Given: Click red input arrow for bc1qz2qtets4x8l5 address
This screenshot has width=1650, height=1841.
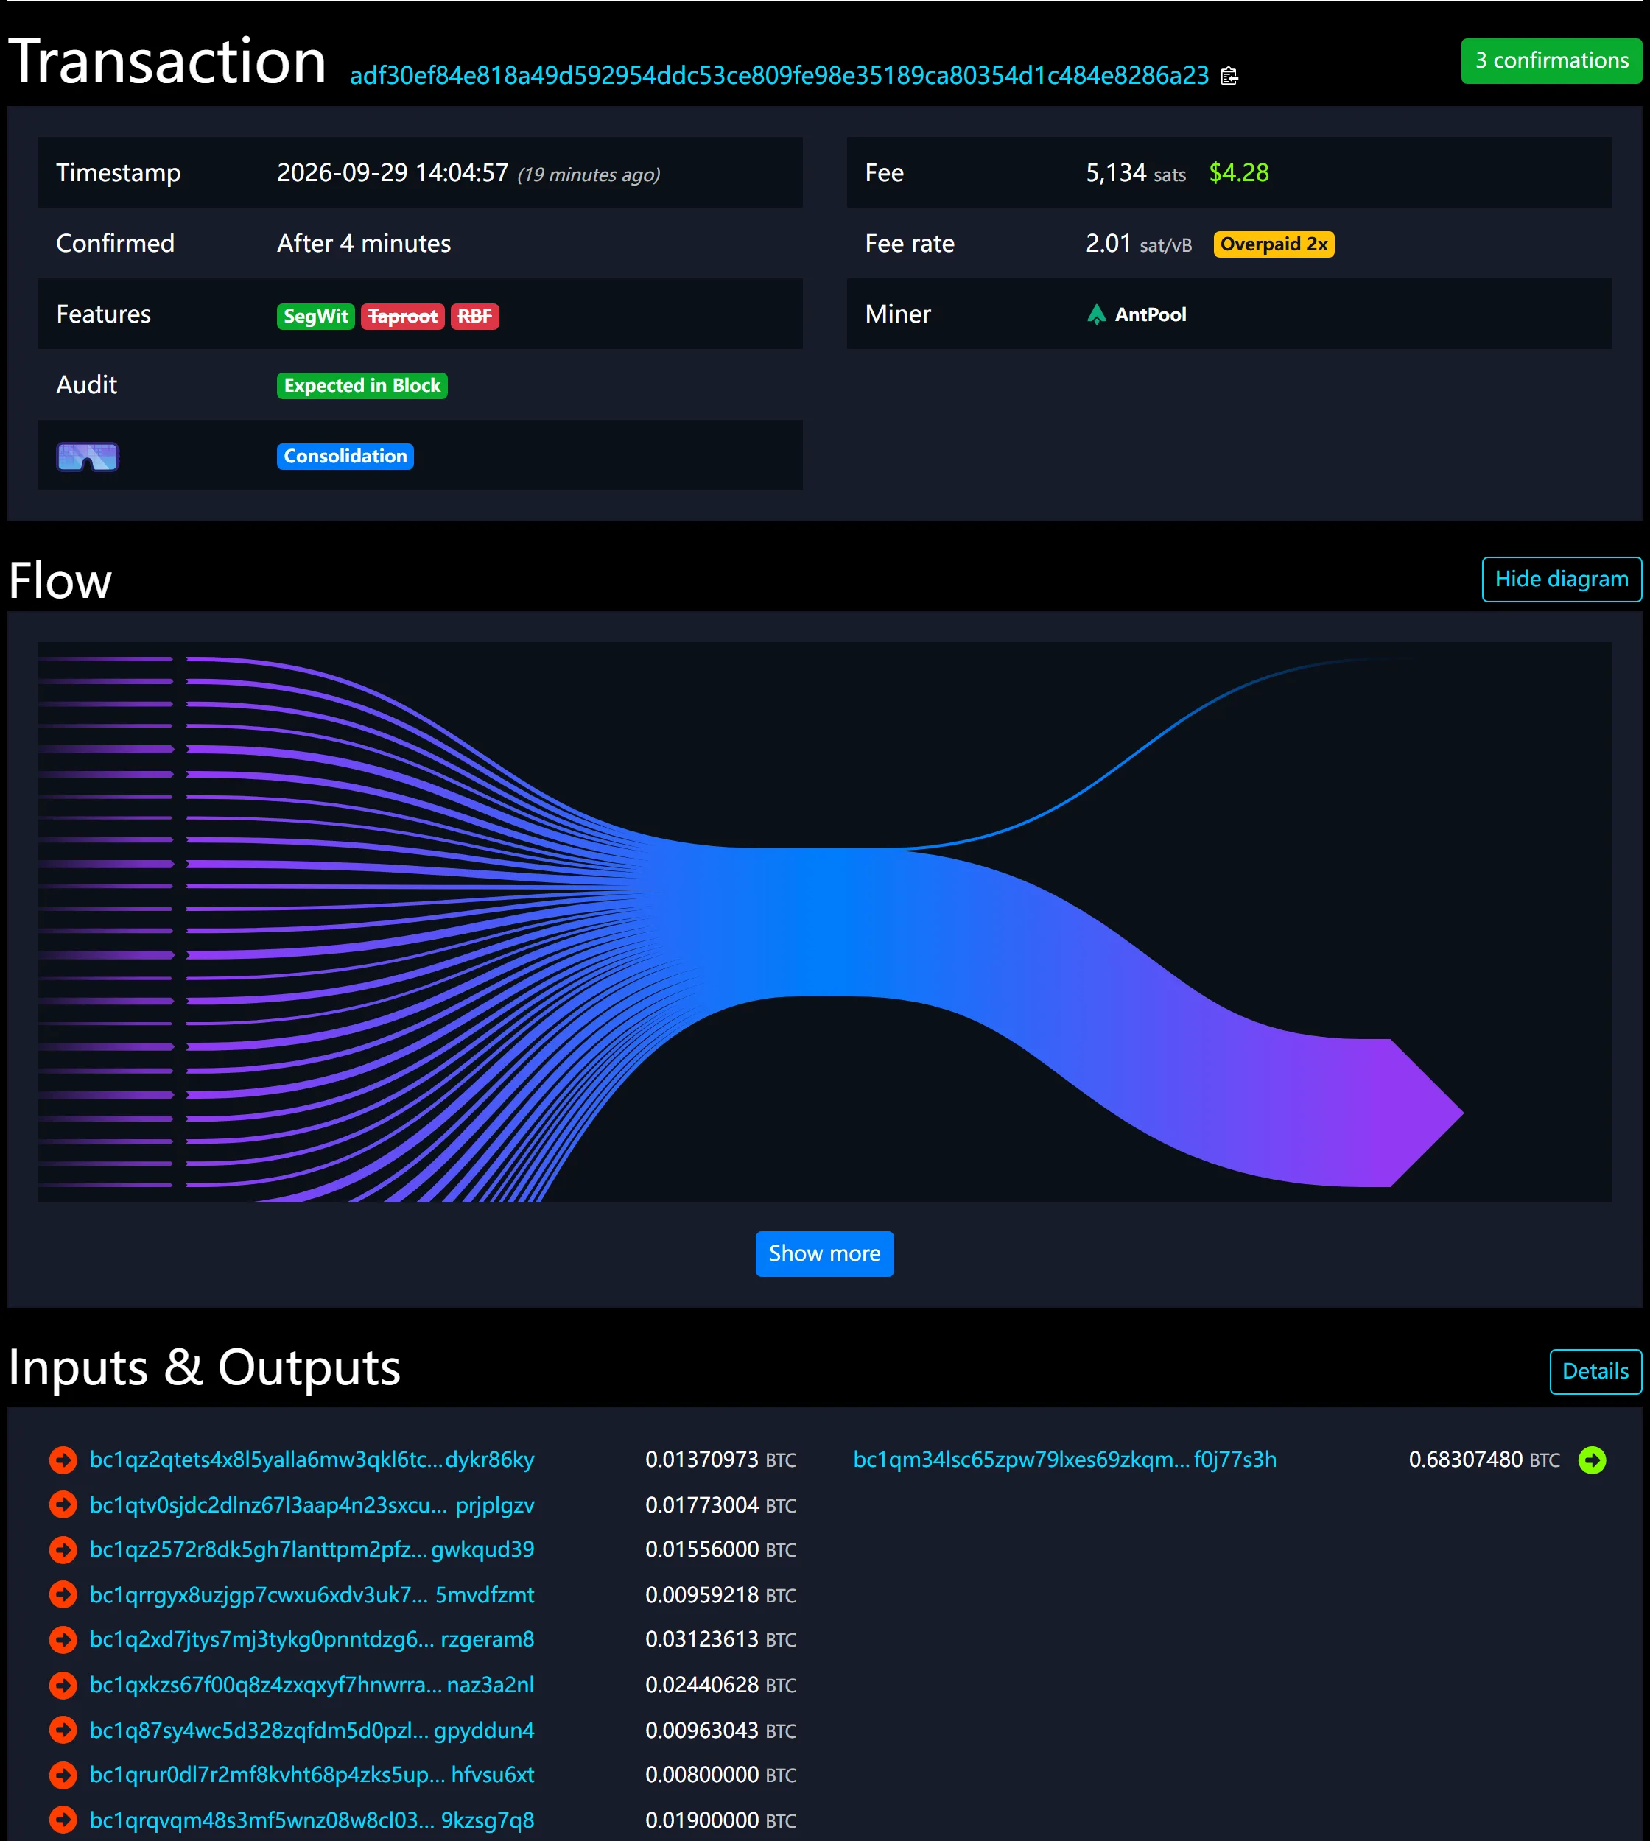Looking at the screenshot, I should tap(63, 1460).
